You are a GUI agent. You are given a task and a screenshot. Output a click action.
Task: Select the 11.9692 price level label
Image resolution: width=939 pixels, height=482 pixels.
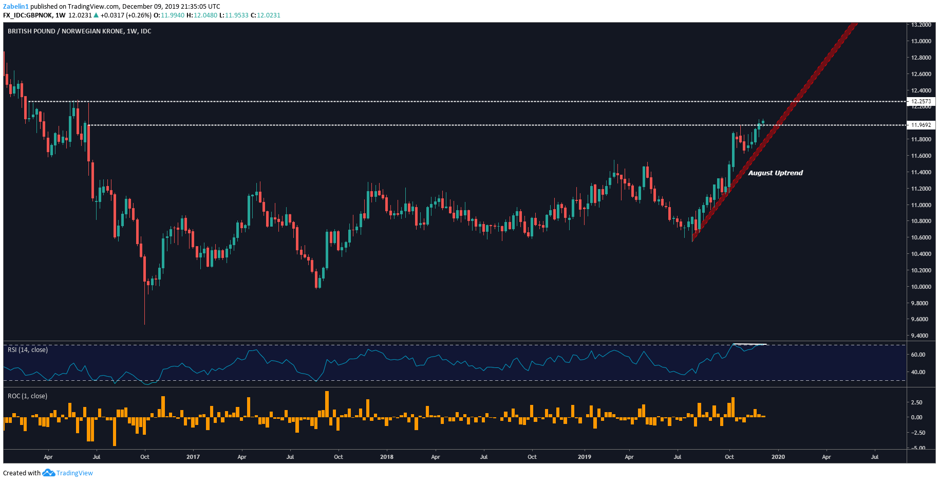(921, 125)
